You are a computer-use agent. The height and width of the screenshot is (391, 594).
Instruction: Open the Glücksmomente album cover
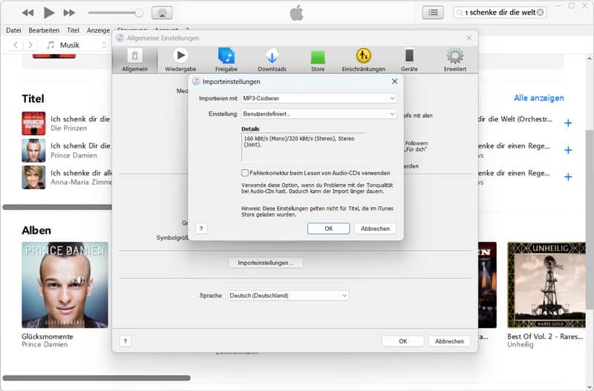(65, 285)
